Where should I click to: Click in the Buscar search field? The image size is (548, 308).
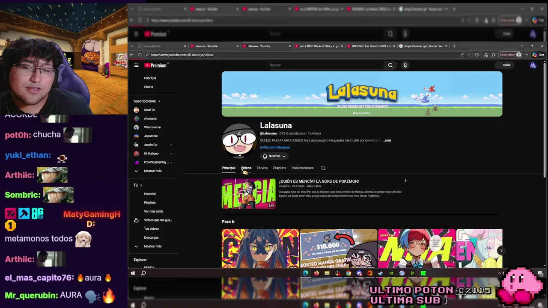pos(325,65)
